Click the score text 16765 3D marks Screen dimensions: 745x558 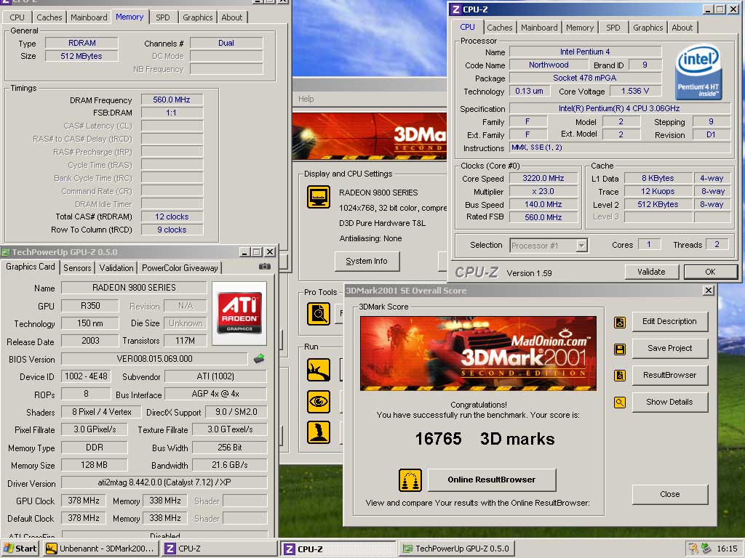[x=485, y=439]
